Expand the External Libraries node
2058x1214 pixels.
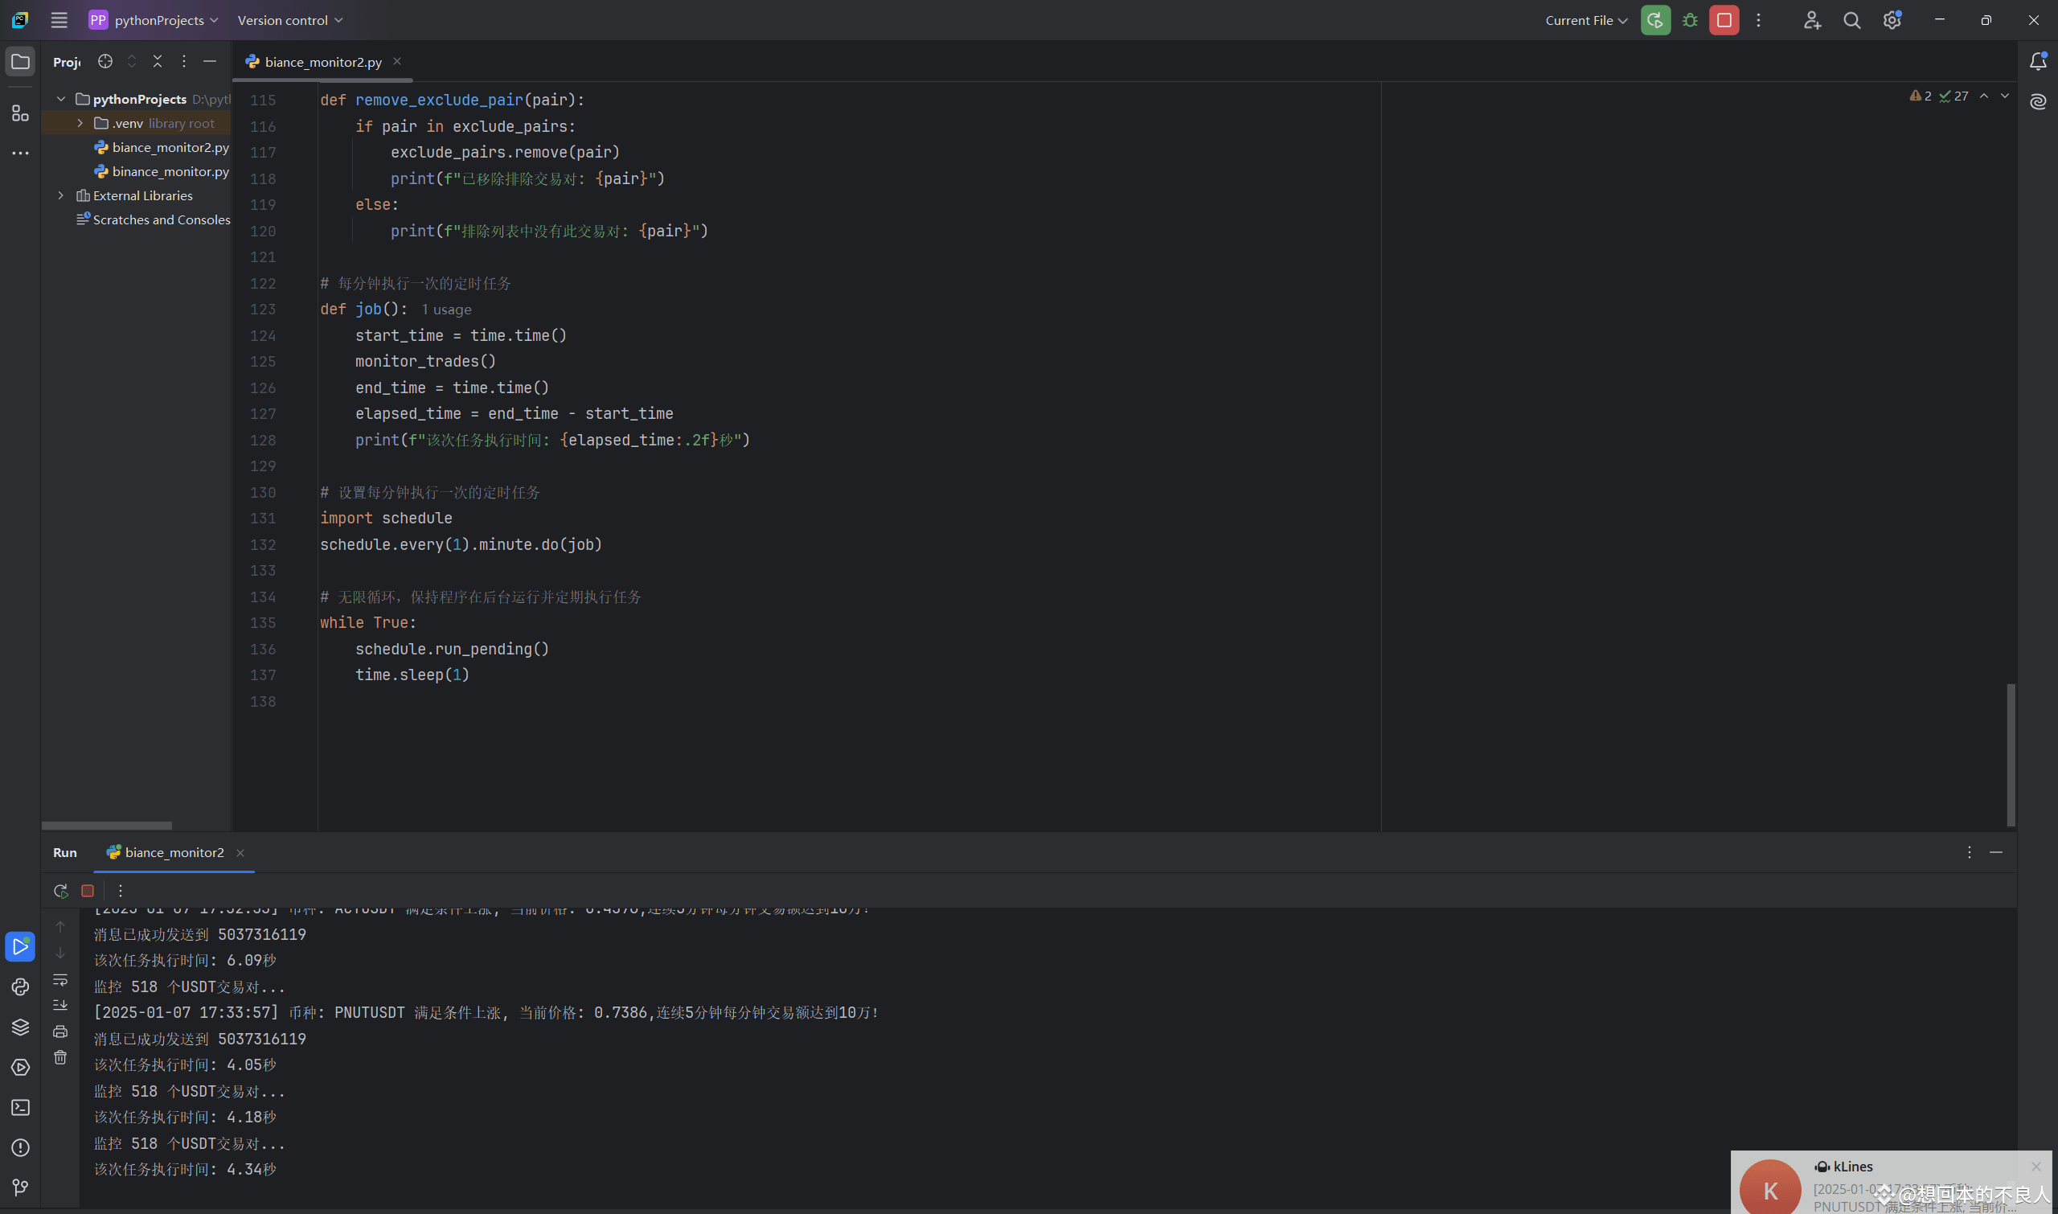[60, 195]
